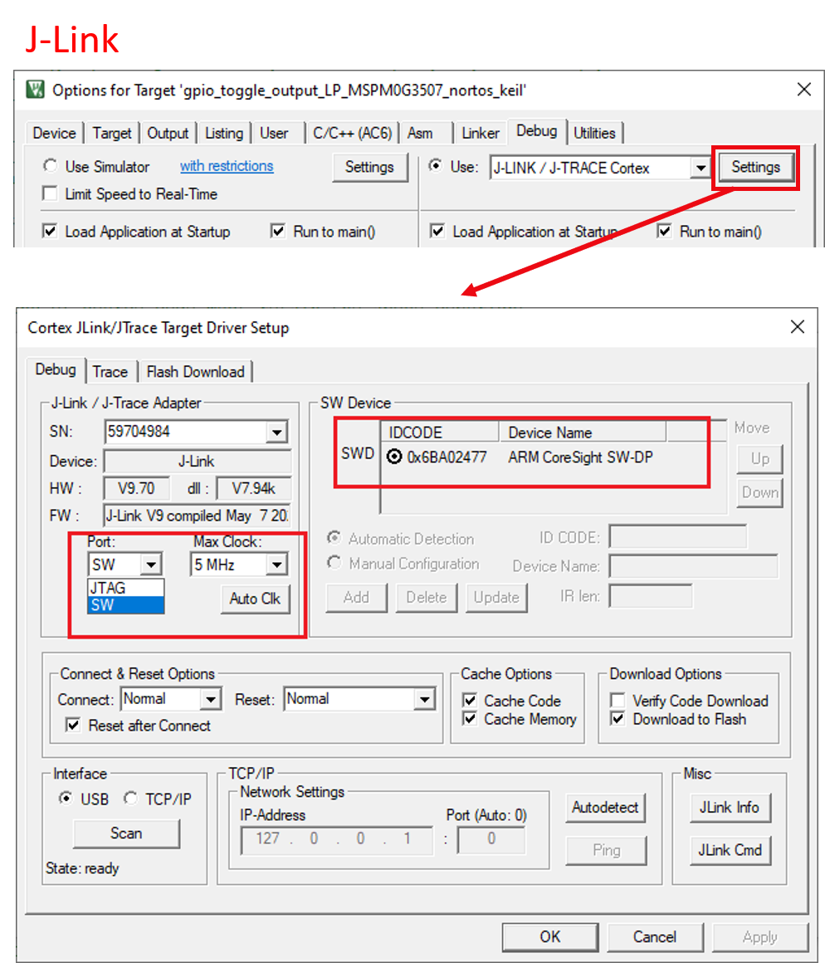Select TCP/IP interface radio button
Screen dimensions: 825x963
pos(130,799)
